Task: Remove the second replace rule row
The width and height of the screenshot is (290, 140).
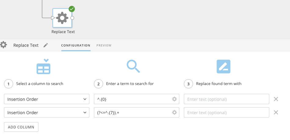Action: 276,112
